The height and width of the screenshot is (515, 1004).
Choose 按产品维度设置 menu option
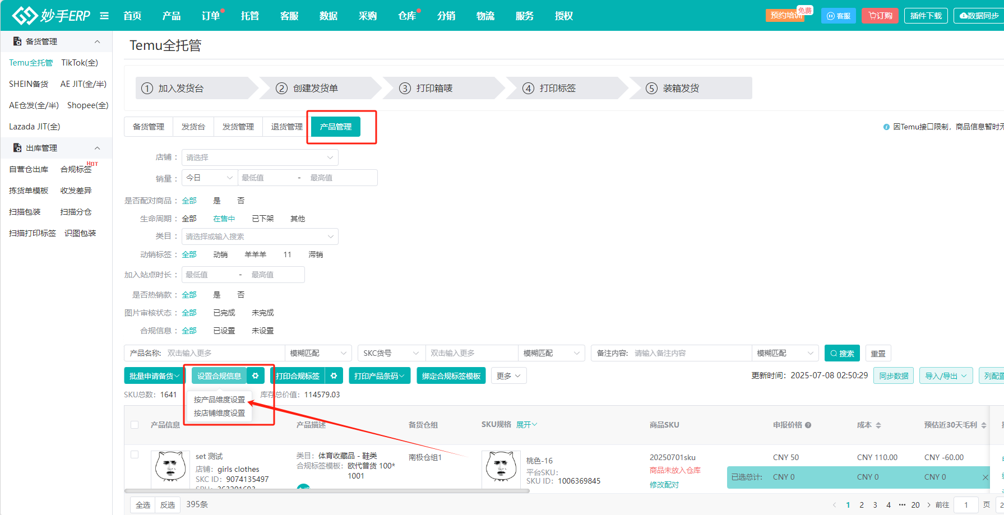219,400
